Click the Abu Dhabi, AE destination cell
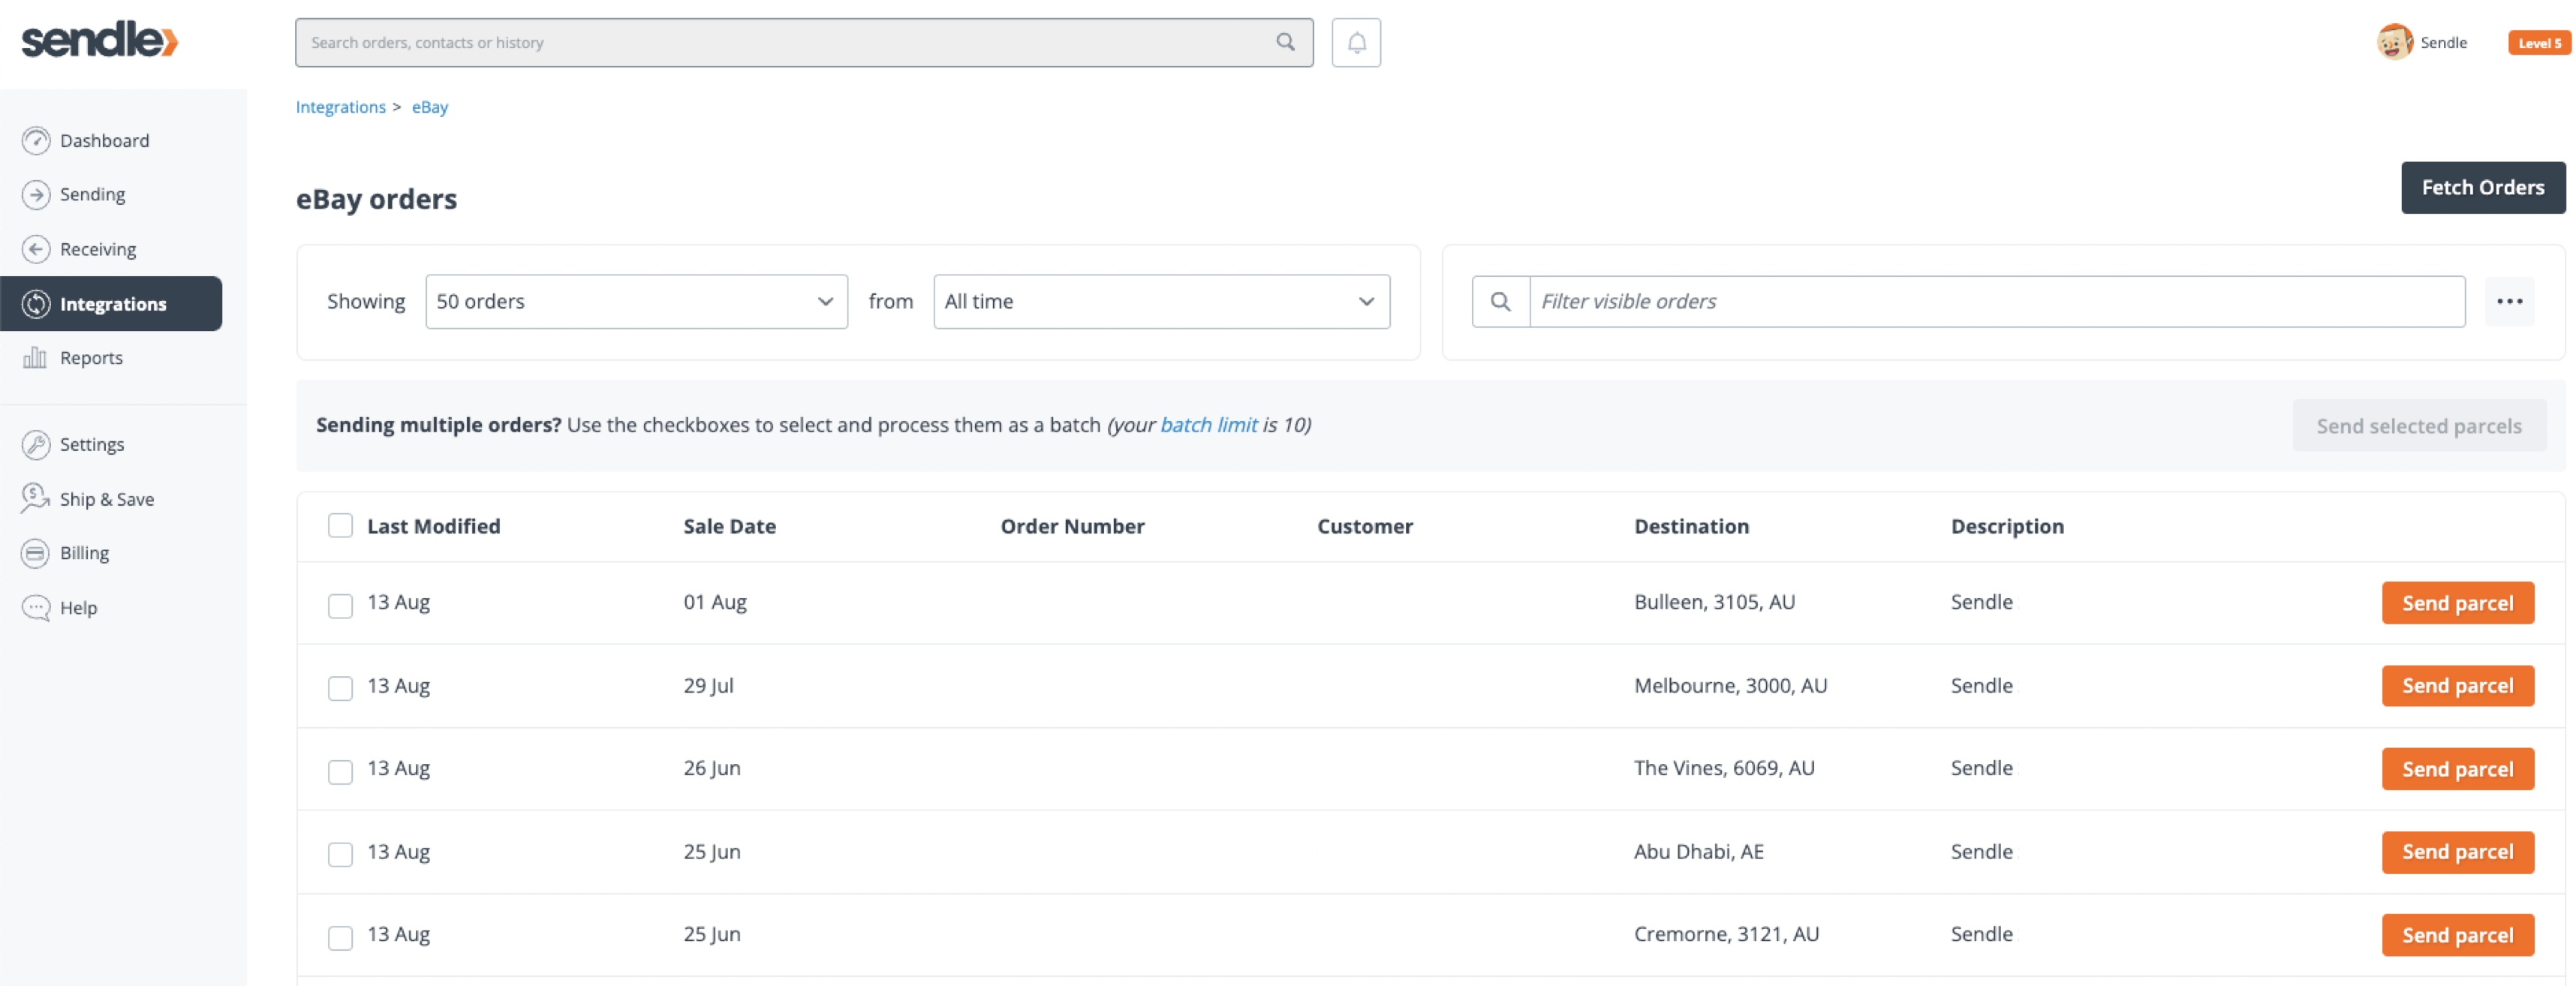Screen dimensions: 2576x986 (x=1698, y=851)
